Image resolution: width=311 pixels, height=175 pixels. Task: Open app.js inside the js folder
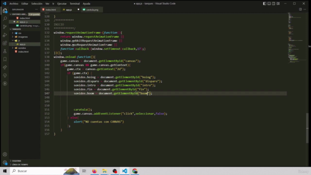pyautogui.click(x=25, y=44)
